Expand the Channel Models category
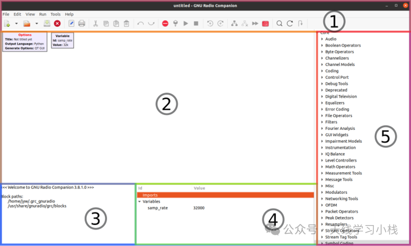The image size is (411, 246). click(322, 64)
